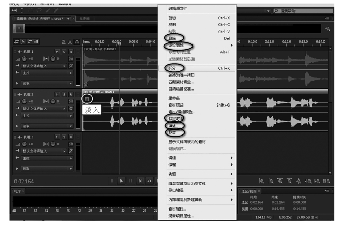Image resolution: width=354 pixels, height=225 pixels.
Task: Solo track 轨道 1 with S button
Action: [x=64, y=52]
